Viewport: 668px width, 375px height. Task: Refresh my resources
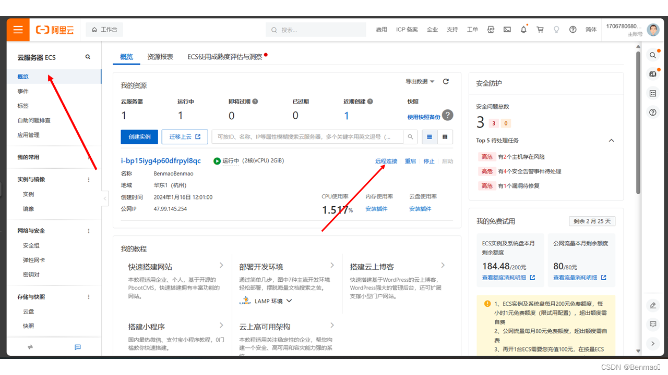[x=446, y=82]
